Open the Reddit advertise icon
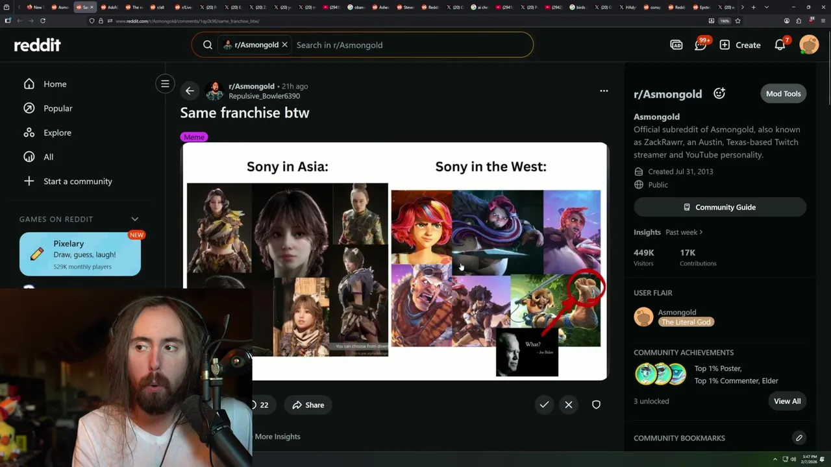This screenshot has width=831, height=467. click(x=676, y=45)
